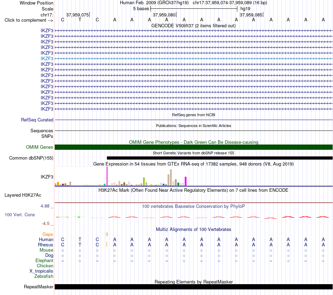Click the 37,959,075 position marker
333x295 pixels.
tap(78, 15)
